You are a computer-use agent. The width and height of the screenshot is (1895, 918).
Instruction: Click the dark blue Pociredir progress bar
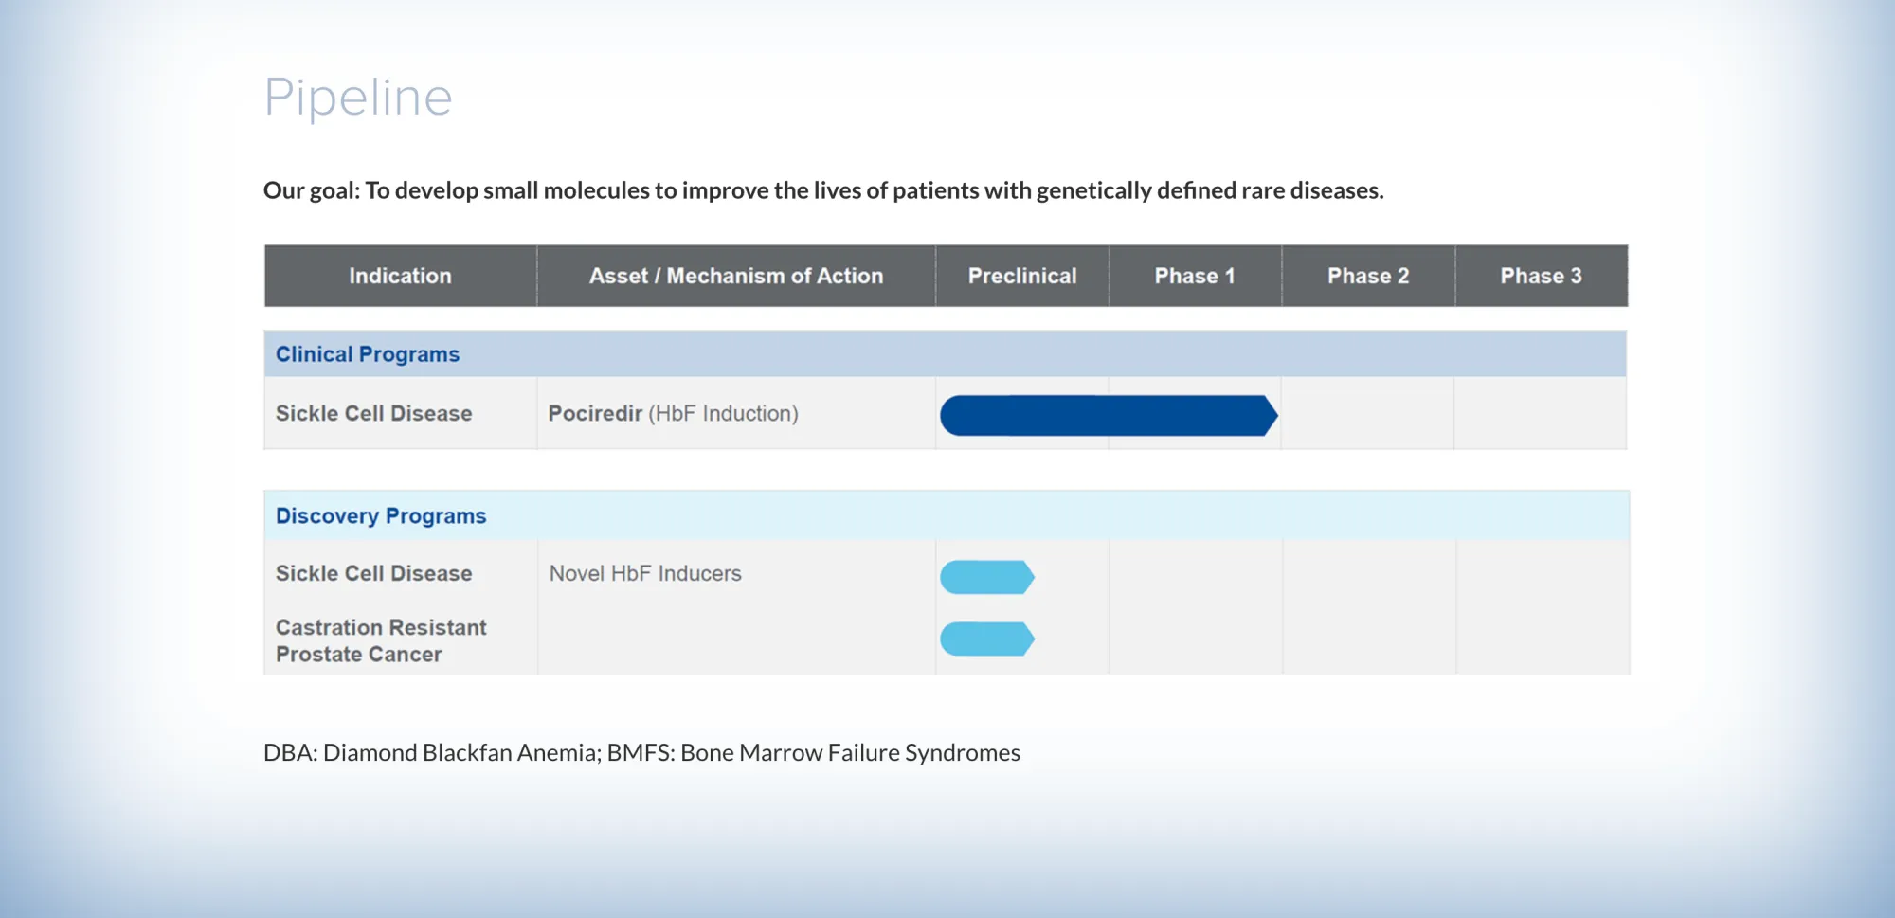click(x=1109, y=416)
